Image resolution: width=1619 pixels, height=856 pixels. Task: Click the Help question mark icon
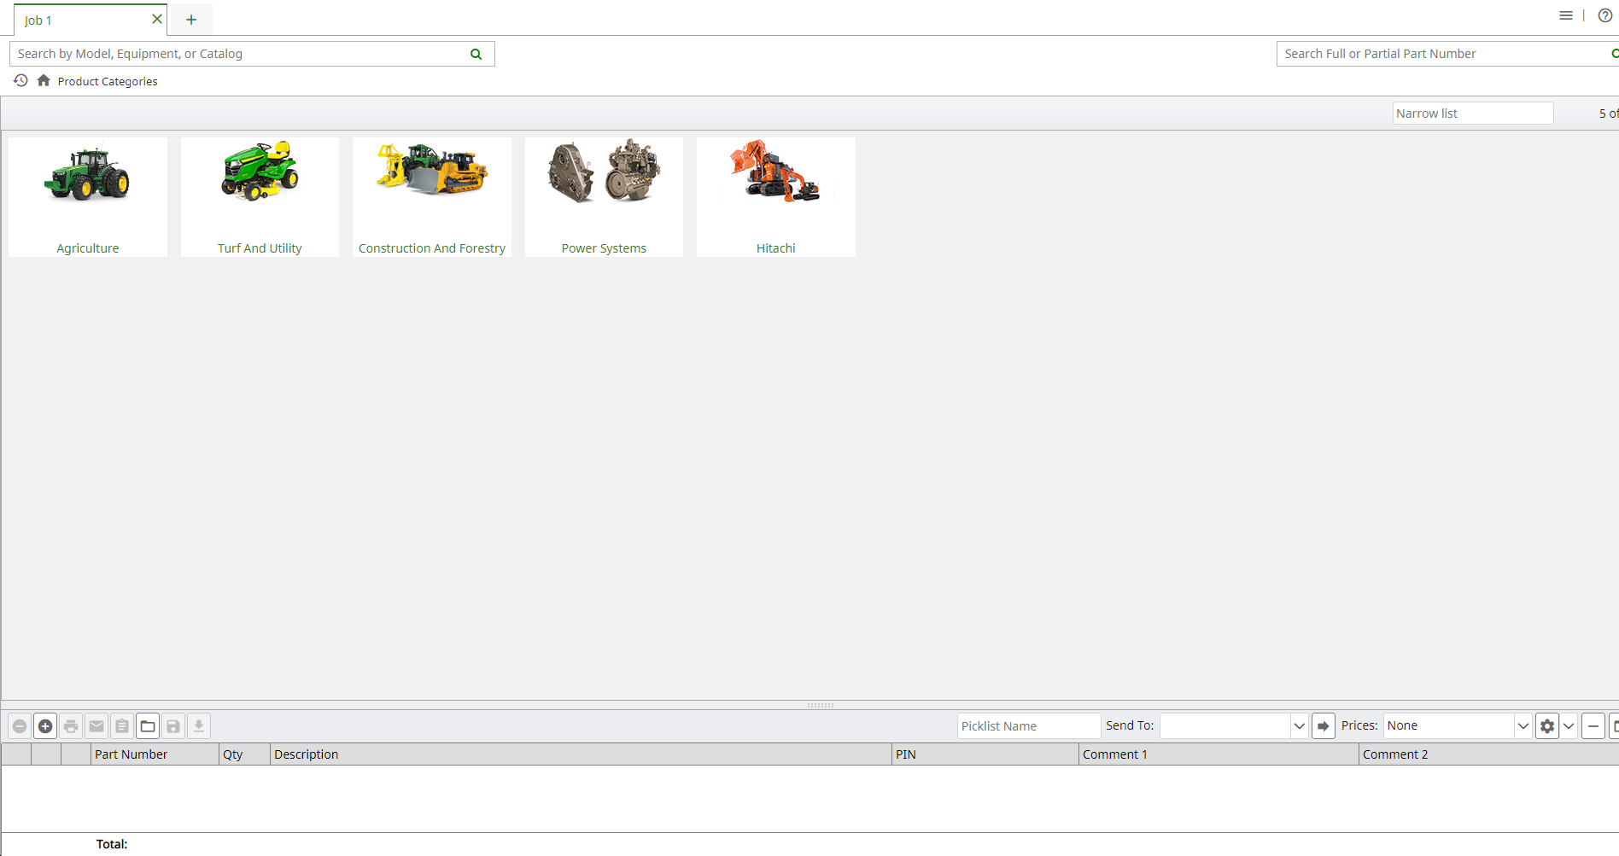tap(1605, 15)
